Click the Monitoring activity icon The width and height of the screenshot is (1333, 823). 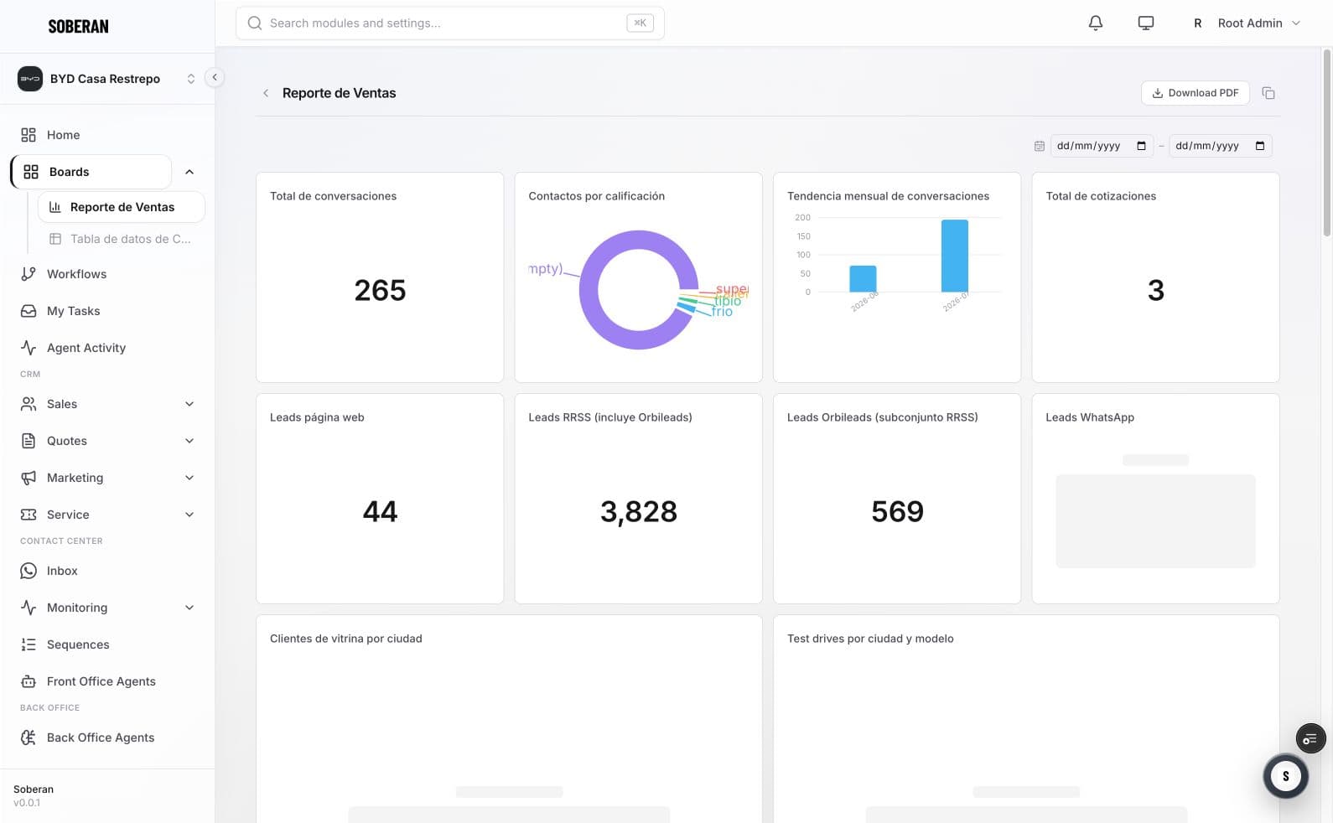click(29, 608)
